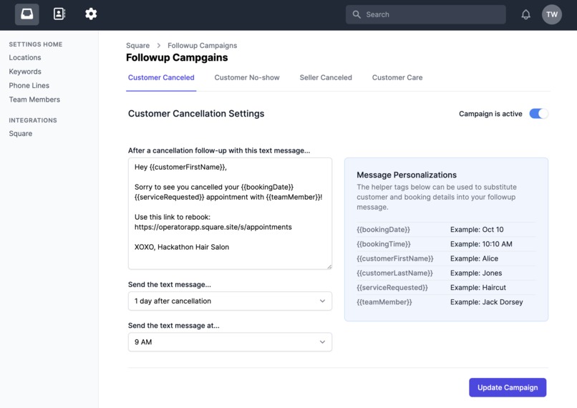
Task: Go to Keywords in the sidebar
Action: tap(25, 72)
